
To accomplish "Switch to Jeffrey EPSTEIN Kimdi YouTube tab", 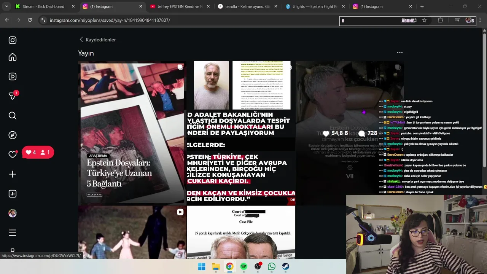I will click(179, 6).
